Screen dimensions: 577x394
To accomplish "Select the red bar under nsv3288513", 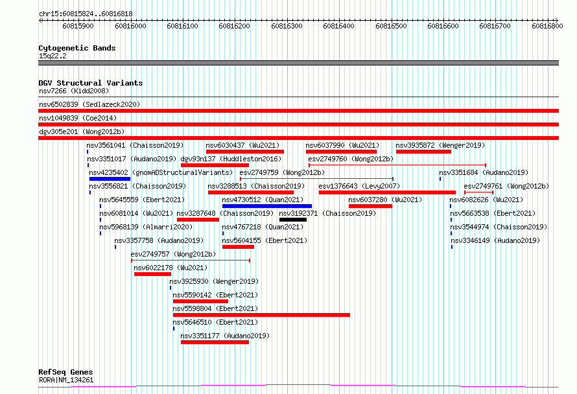I will 251,192.
